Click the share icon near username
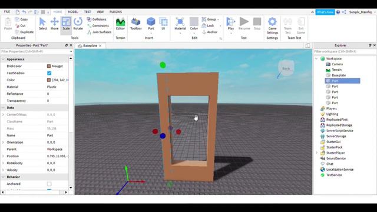This screenshot has height=212, width=377. 344,12
